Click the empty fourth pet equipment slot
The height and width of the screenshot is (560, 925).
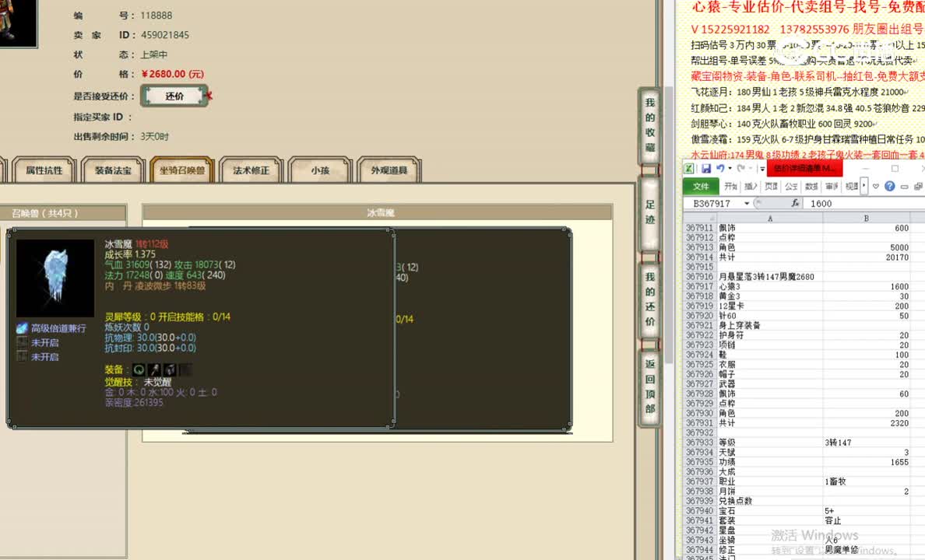point(185,369)
